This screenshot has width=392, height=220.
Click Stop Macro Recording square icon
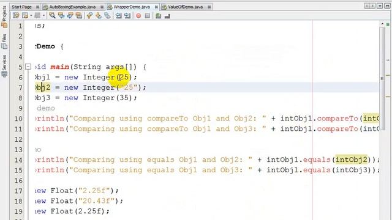(x=148, y=16)
